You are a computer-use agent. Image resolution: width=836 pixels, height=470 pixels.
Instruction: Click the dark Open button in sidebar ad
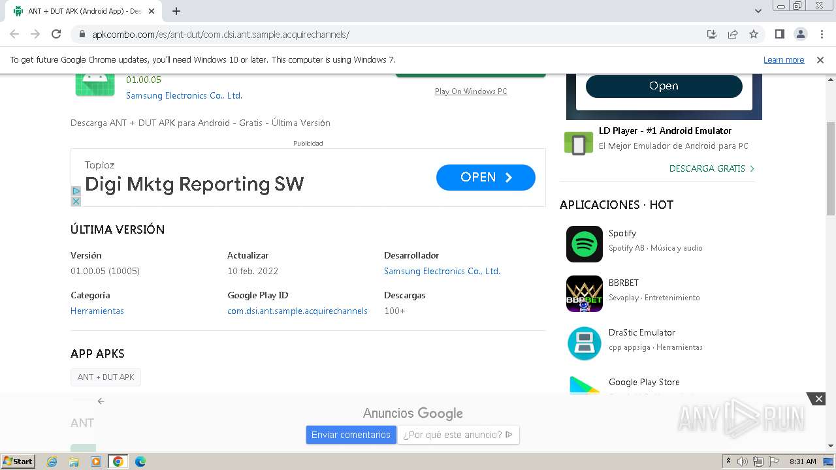pyautogui.click(x=664, y=86)
